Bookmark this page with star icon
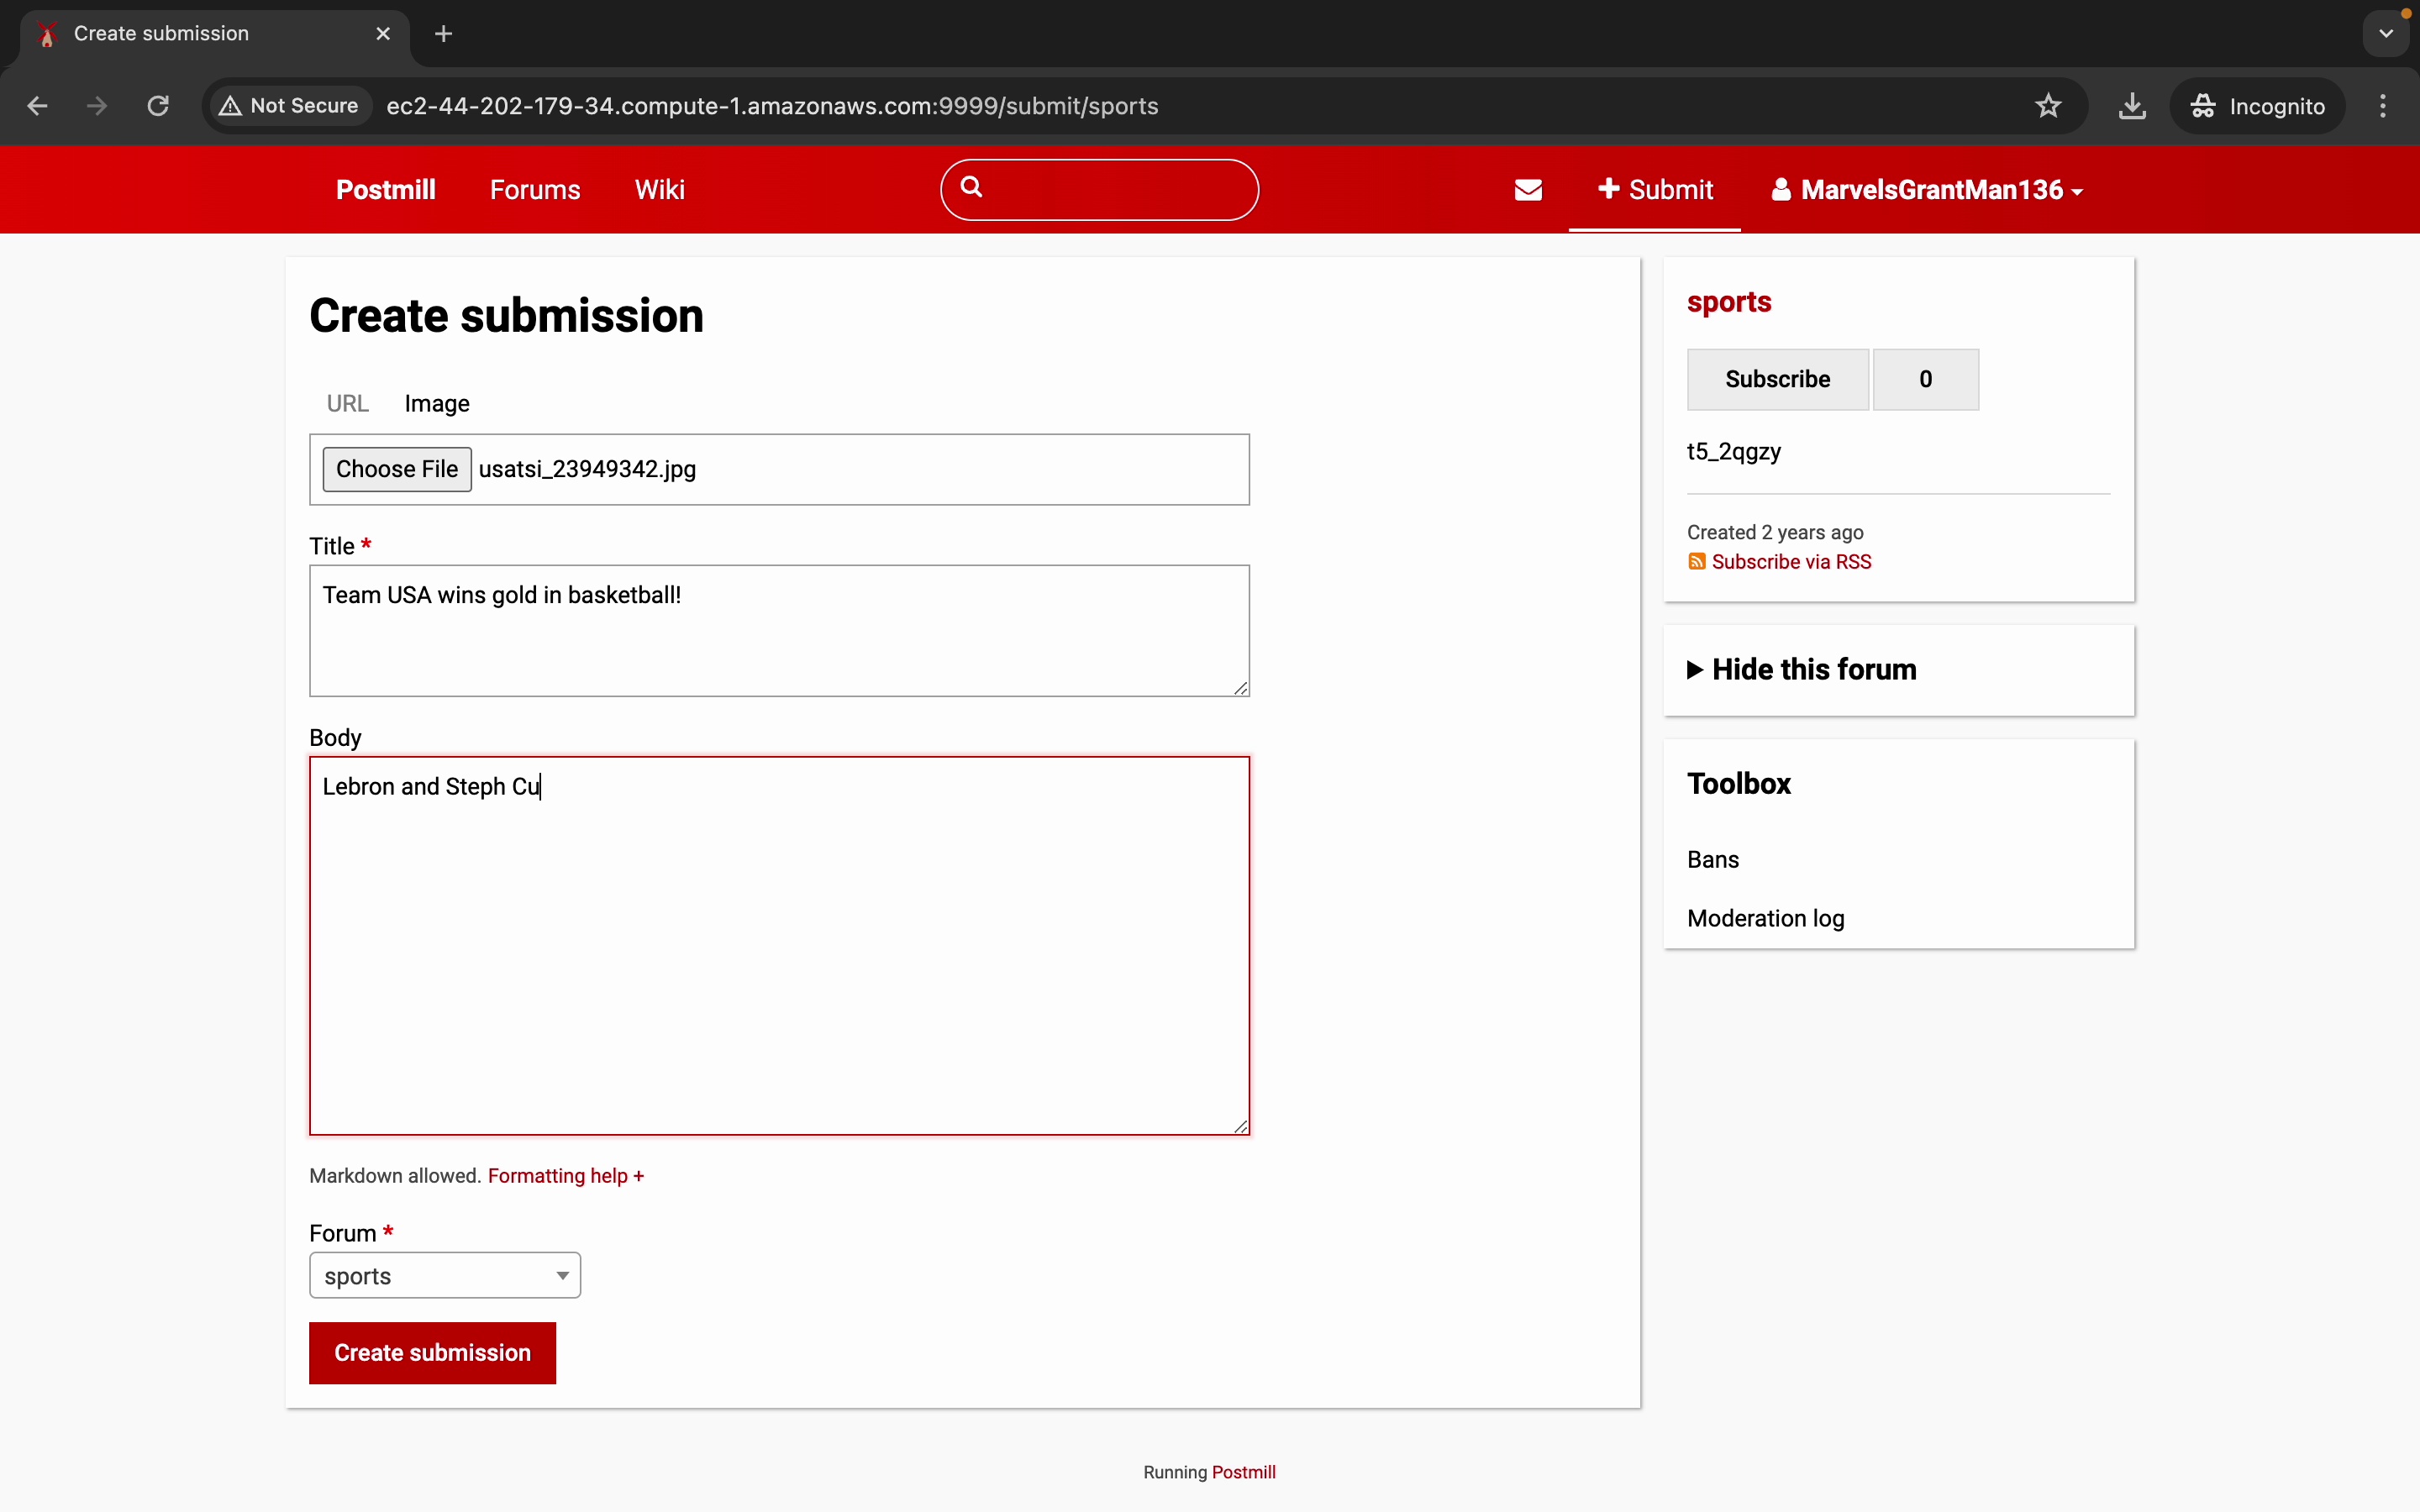 2048,106
